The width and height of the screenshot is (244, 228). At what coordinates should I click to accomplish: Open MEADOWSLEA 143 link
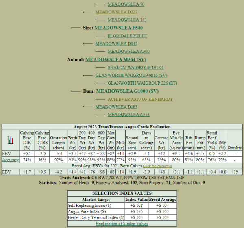click(127, 20)
